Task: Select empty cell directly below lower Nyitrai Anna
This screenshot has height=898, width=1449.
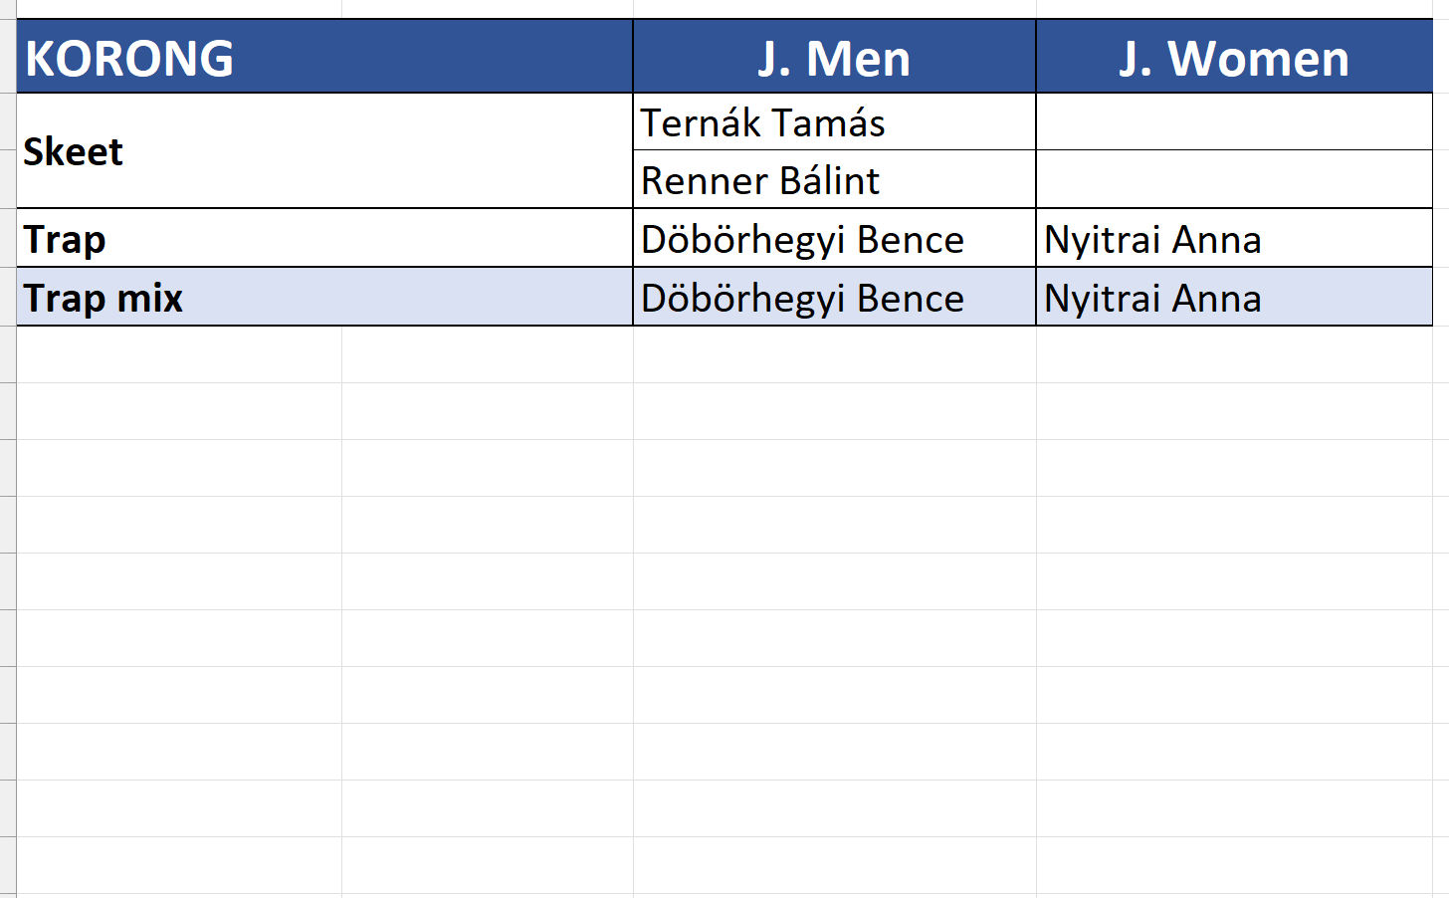Action: coord(1234,354)
